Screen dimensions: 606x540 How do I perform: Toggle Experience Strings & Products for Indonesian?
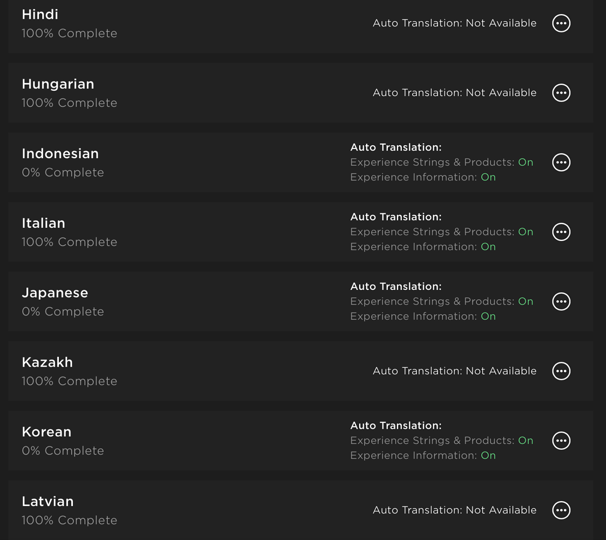point(526,162)
